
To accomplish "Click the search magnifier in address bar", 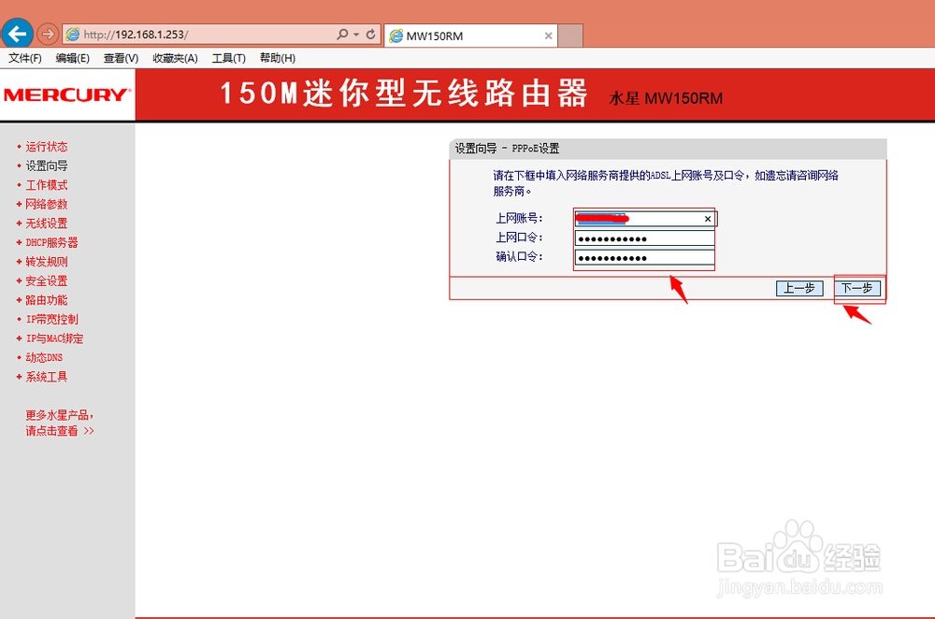I will 342,34.
